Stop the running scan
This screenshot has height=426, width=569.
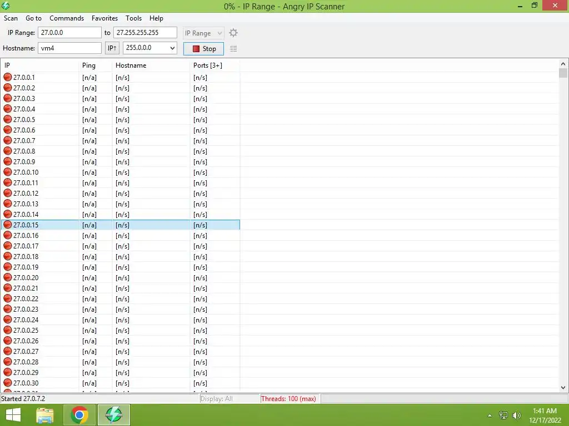click(203, 49)
